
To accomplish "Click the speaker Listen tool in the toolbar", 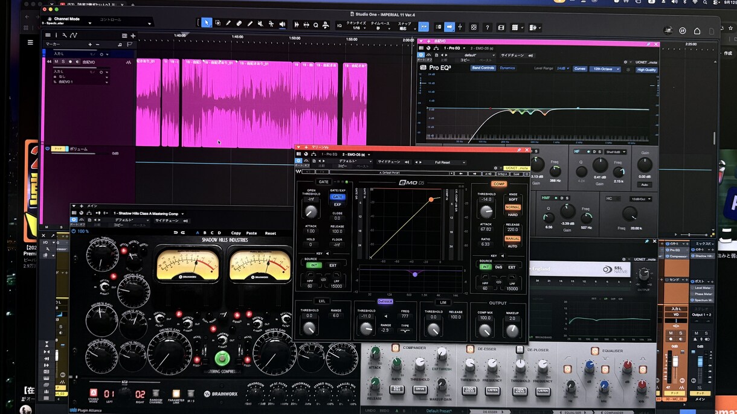I will [282, 24].
